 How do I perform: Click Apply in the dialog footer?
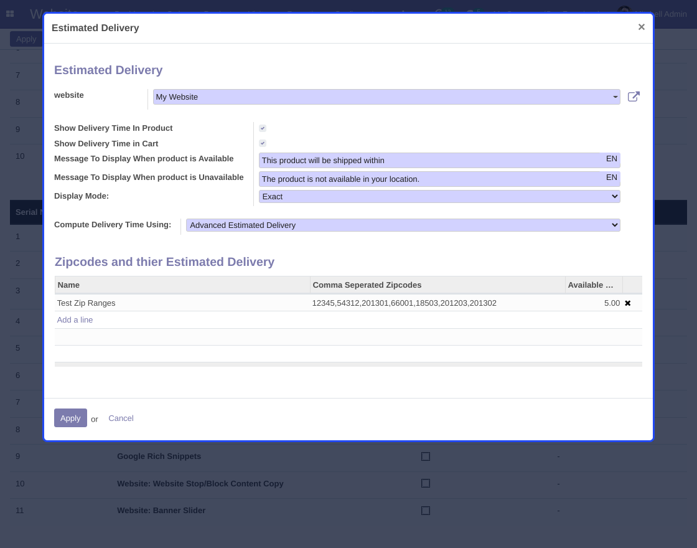70,418
